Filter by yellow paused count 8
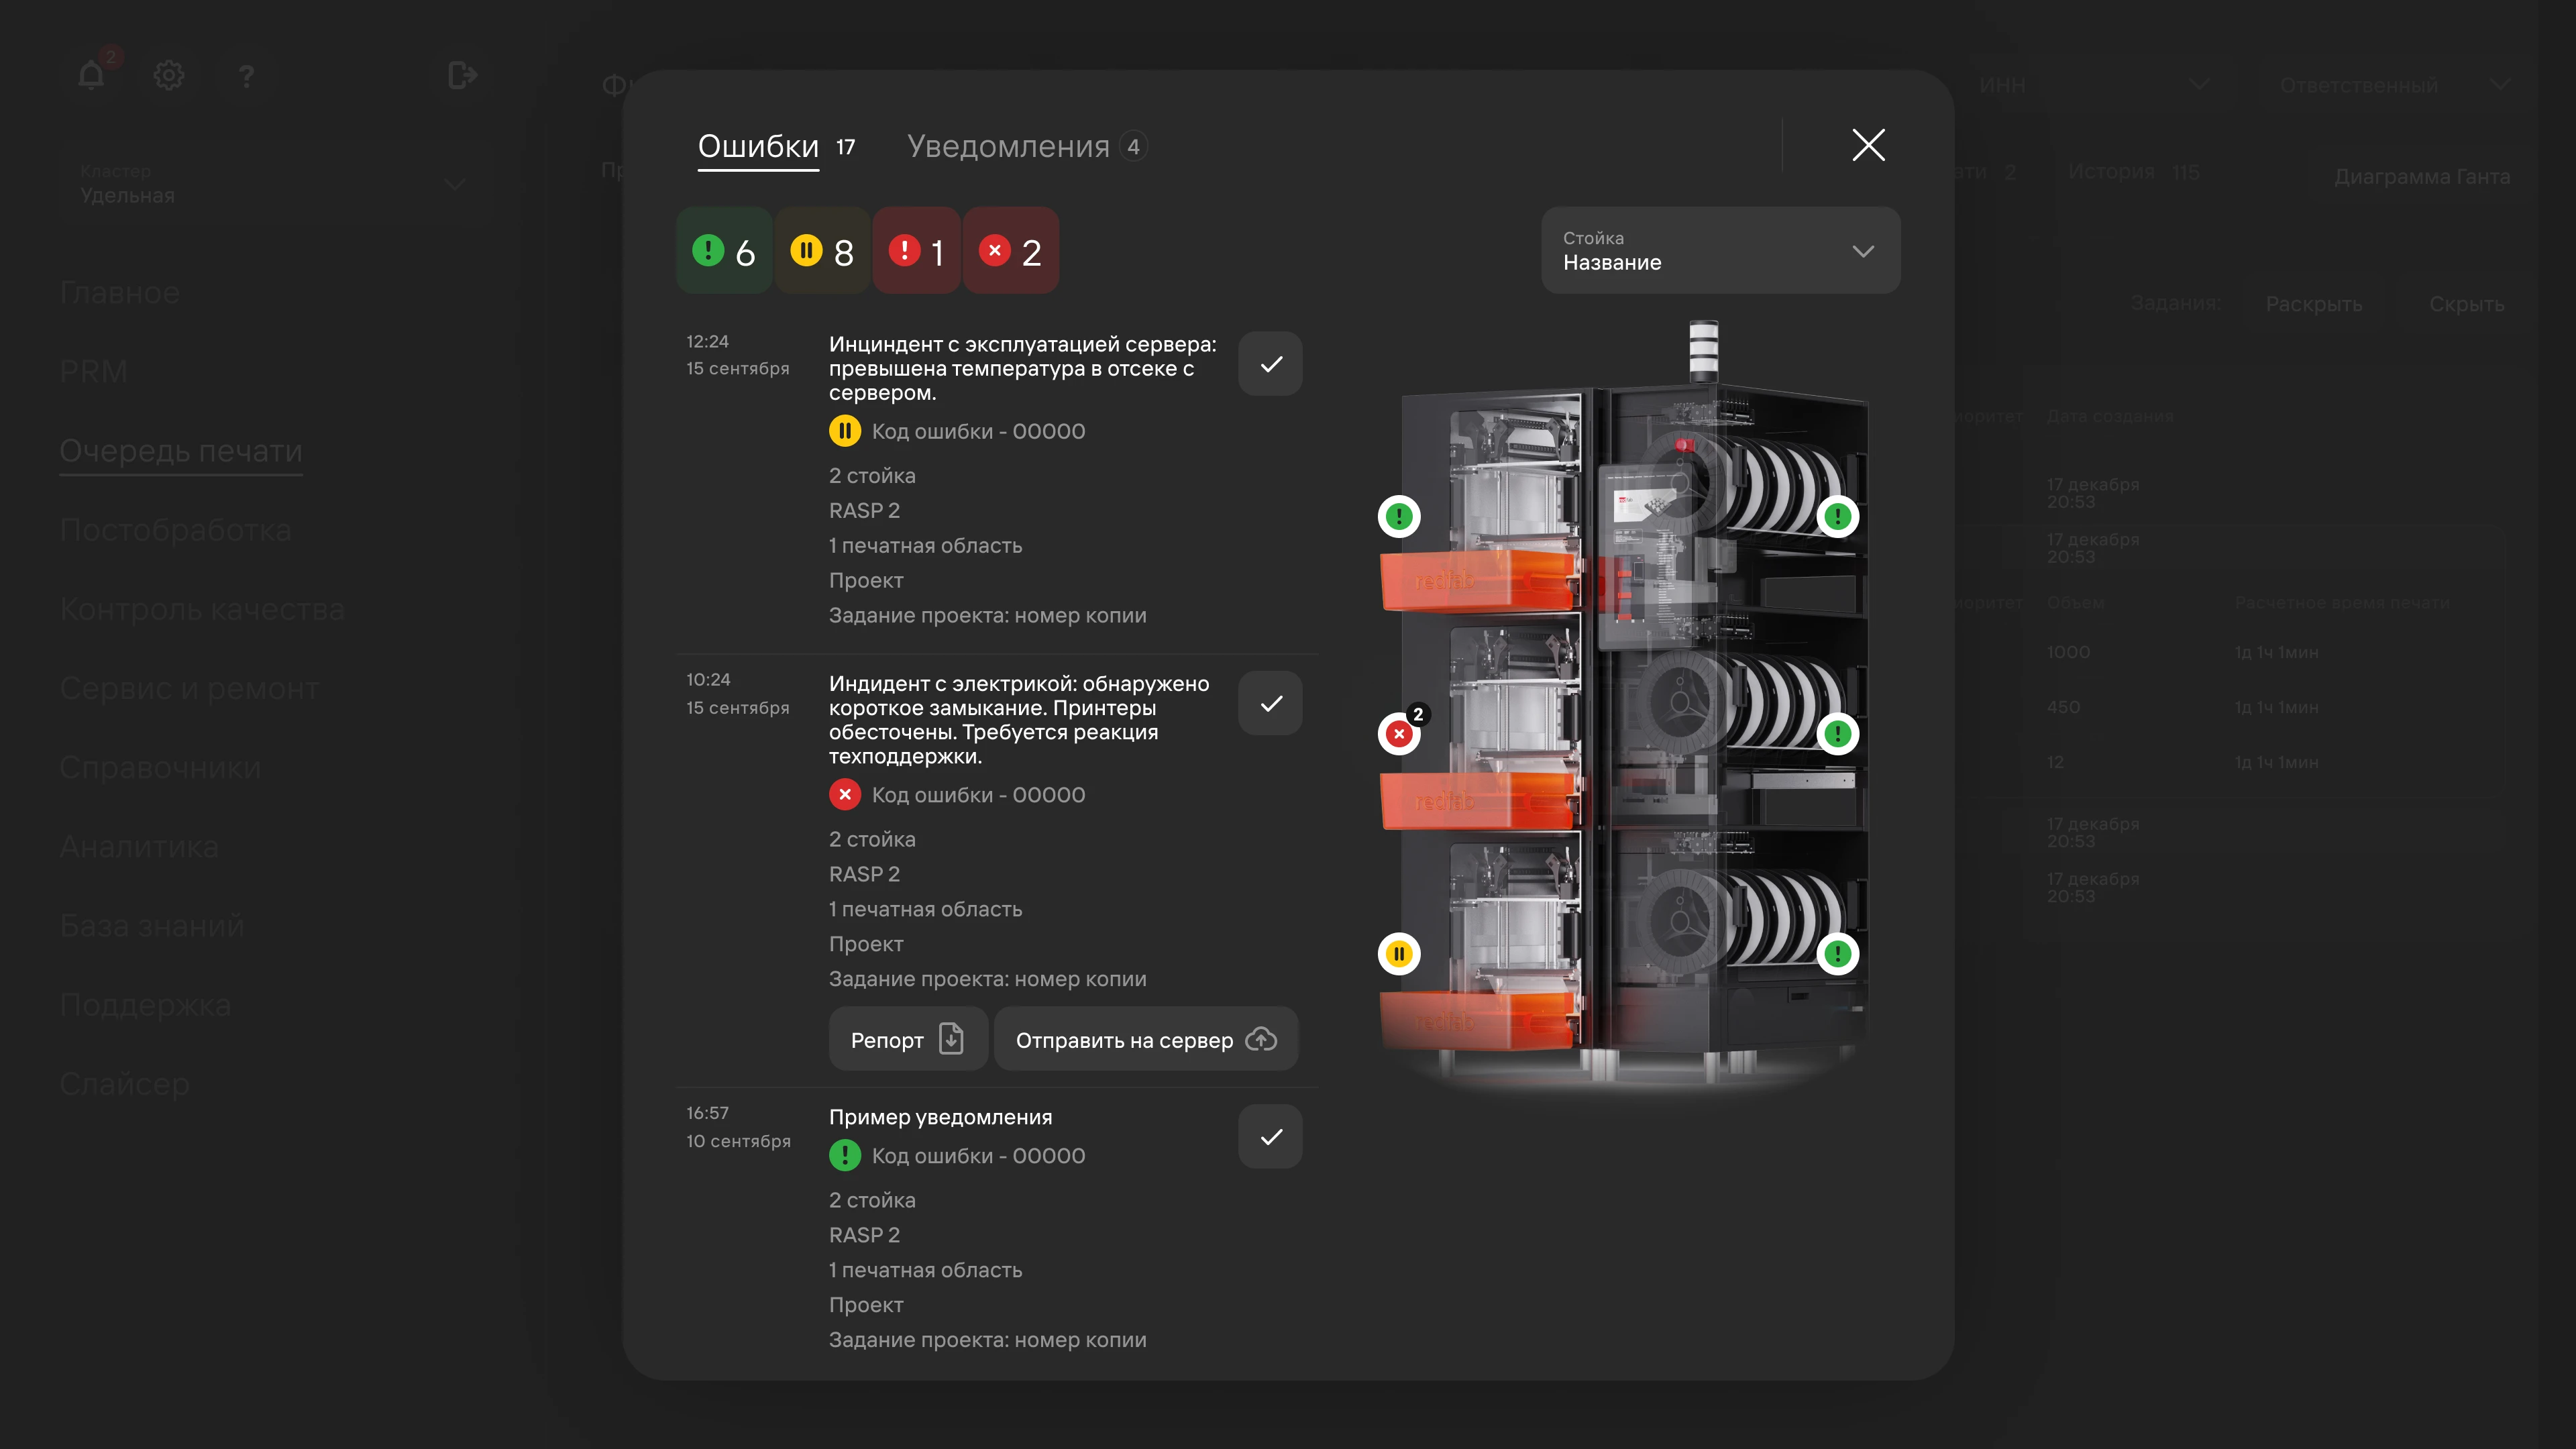 coord(822,250)
